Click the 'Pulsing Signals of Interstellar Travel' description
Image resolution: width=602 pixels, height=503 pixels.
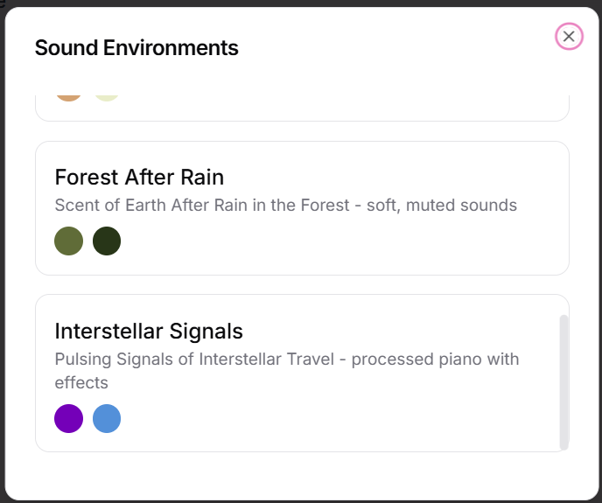click(201, 360)
